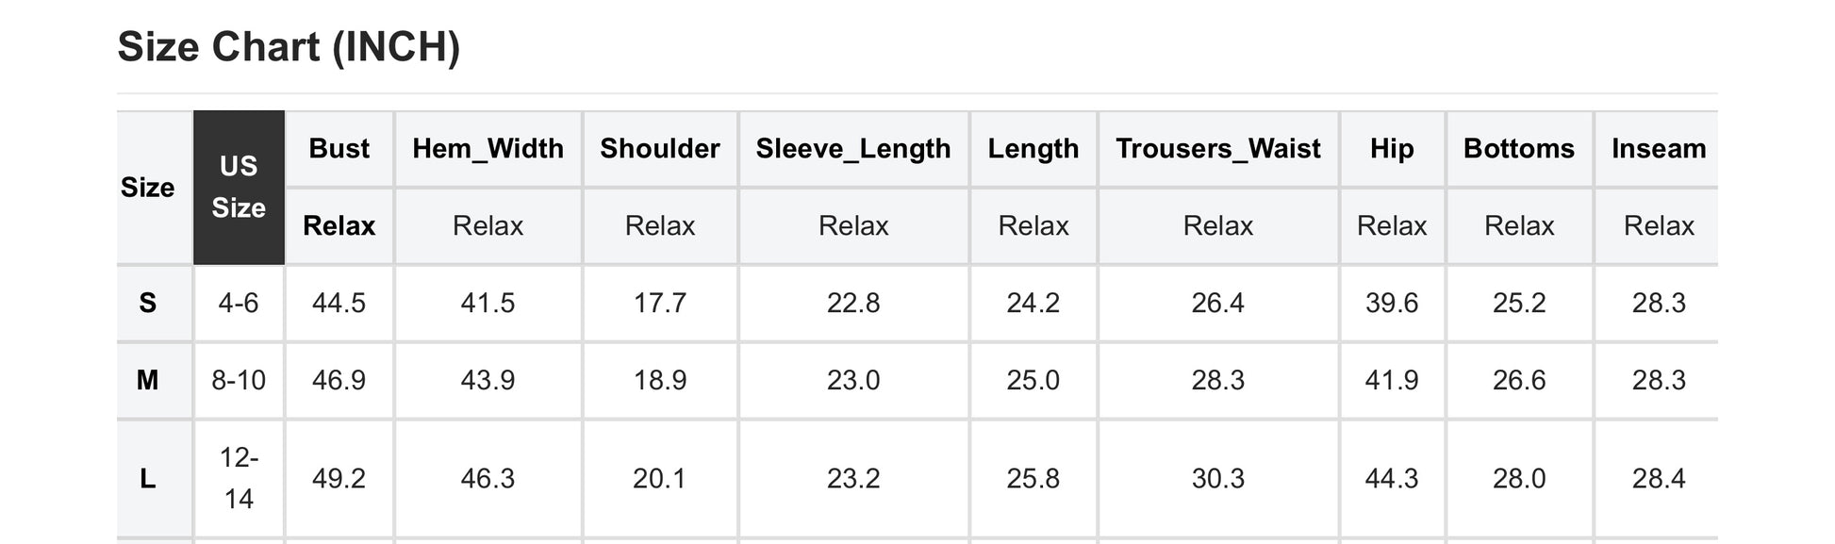Click the Size Chart (INCH) heading
This screenshot has width=1835, height=544.
[x=289, y=47]
